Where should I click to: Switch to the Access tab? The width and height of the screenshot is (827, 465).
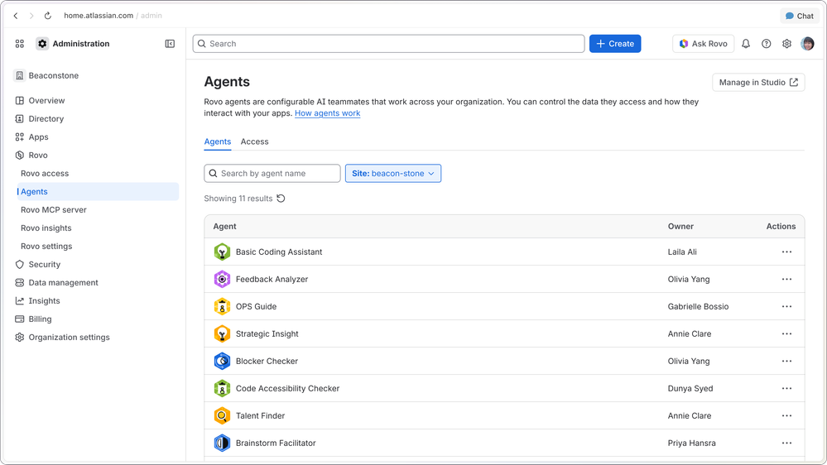pyautogui.click(x=254, y=141)
